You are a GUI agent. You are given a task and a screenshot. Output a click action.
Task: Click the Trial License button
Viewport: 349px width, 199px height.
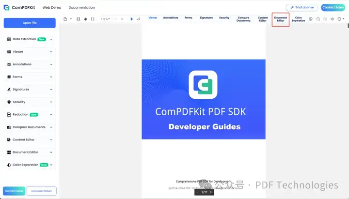pyautogui.click(x=302, y=8)
